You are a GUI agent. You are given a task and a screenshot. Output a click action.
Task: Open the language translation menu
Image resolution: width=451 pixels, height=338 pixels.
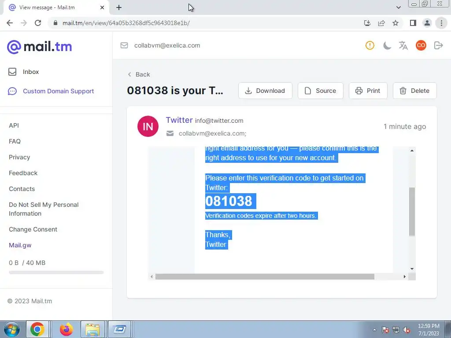(x=403, y=45)
